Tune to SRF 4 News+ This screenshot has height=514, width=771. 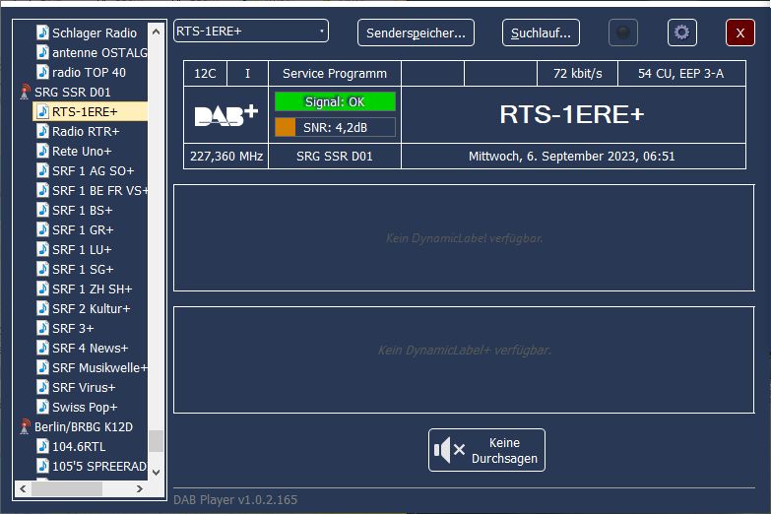point(90,348)
